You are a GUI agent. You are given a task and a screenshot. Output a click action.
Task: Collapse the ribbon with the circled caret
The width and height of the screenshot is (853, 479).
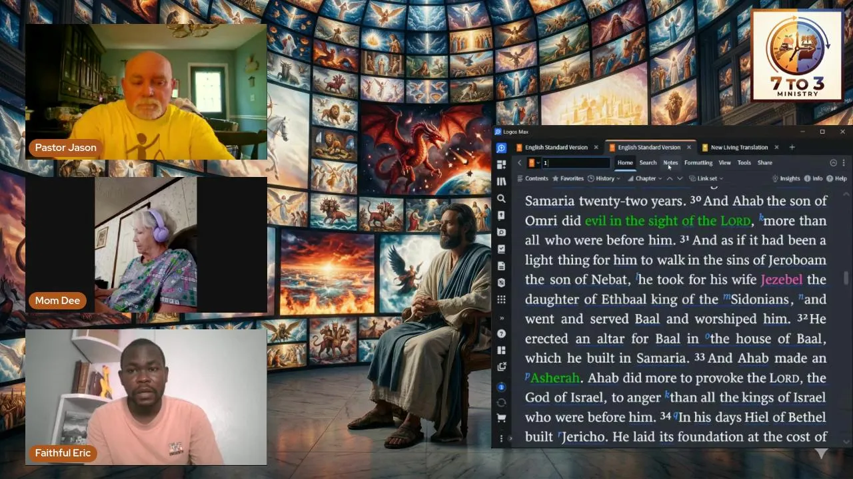pos(833,163)
